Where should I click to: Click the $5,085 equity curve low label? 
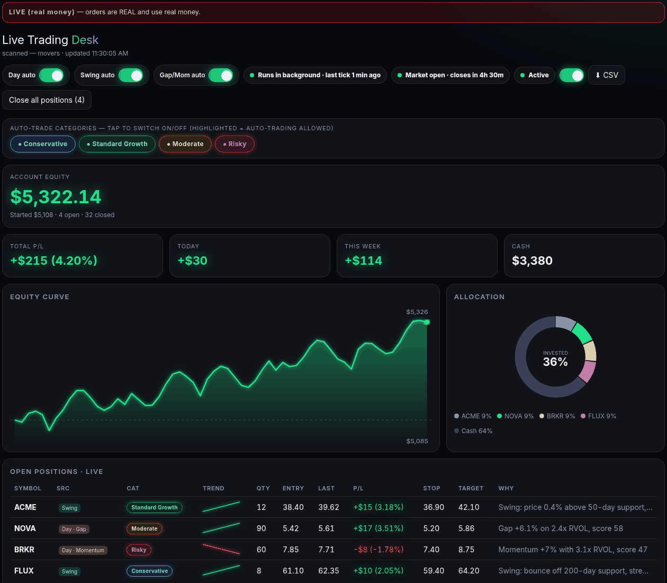417,441
